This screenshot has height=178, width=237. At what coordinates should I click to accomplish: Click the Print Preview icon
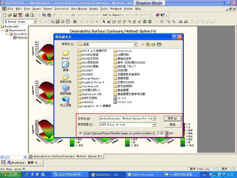32,15
